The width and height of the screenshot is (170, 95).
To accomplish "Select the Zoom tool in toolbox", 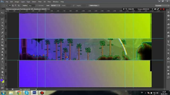I will 2,75.
